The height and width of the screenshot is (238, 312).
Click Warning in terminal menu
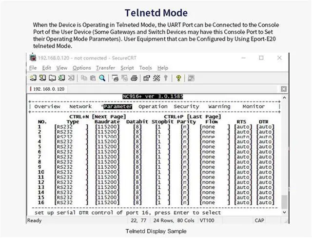click(x=219, y=106)
